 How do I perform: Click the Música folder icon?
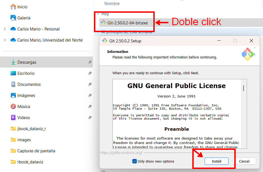[x=13, y=106]
